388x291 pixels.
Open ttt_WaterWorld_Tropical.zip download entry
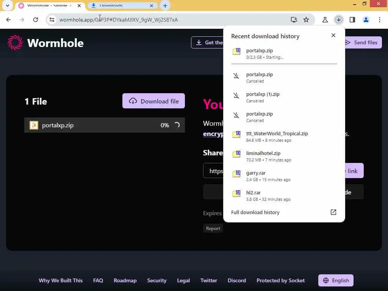[284, 136]
